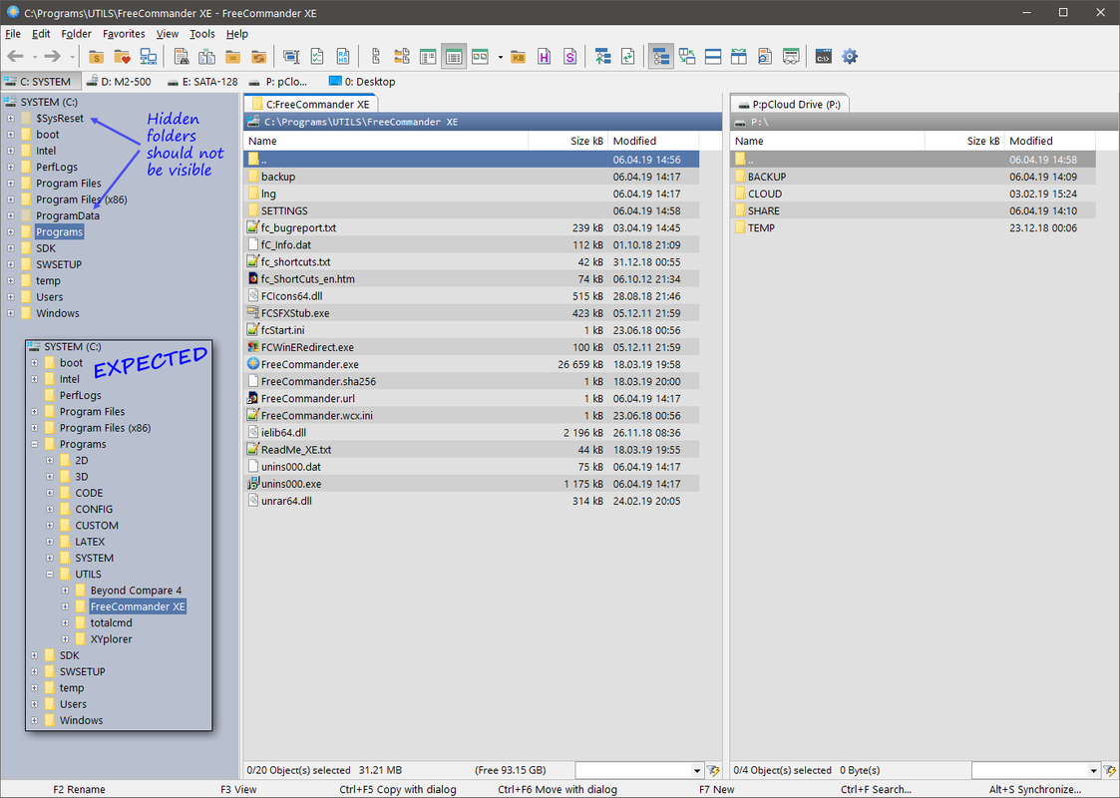Toggle show system files S button

click(x=570, y=57)
